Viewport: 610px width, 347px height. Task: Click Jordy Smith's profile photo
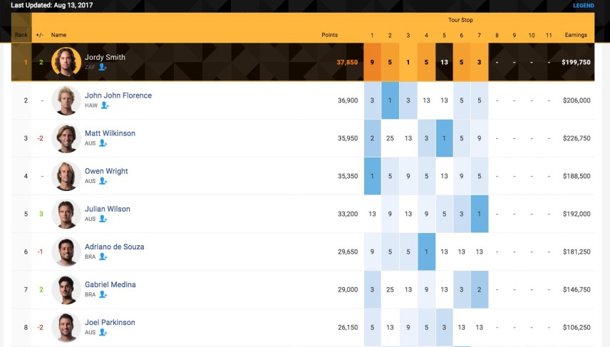(66, 62)
